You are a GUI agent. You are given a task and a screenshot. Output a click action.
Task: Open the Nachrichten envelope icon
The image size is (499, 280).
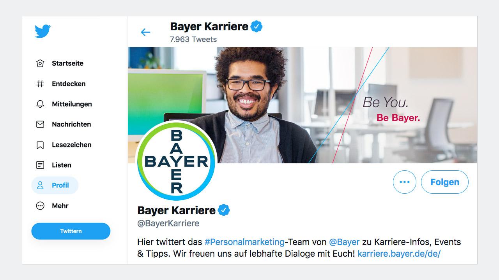[40, 124]
